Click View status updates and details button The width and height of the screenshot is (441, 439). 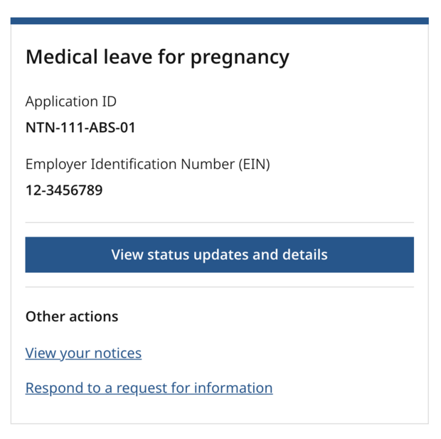(x=219, y=254)
